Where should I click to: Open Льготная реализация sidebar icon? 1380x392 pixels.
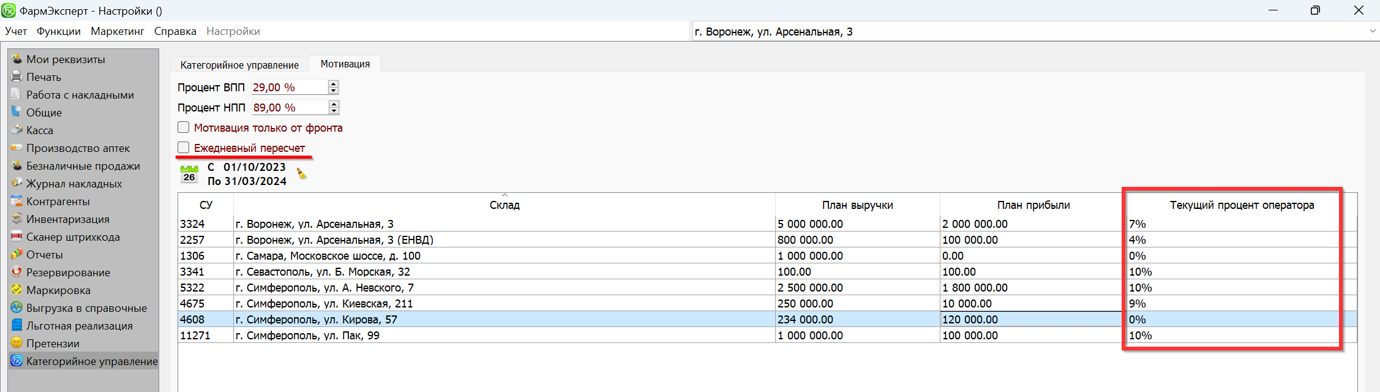(17, 325)
